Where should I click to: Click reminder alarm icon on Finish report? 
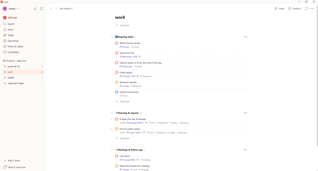tap(137, 76)
